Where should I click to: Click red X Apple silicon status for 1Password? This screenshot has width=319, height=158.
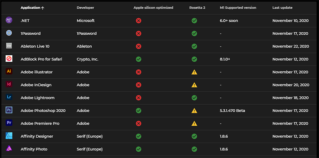138,33
